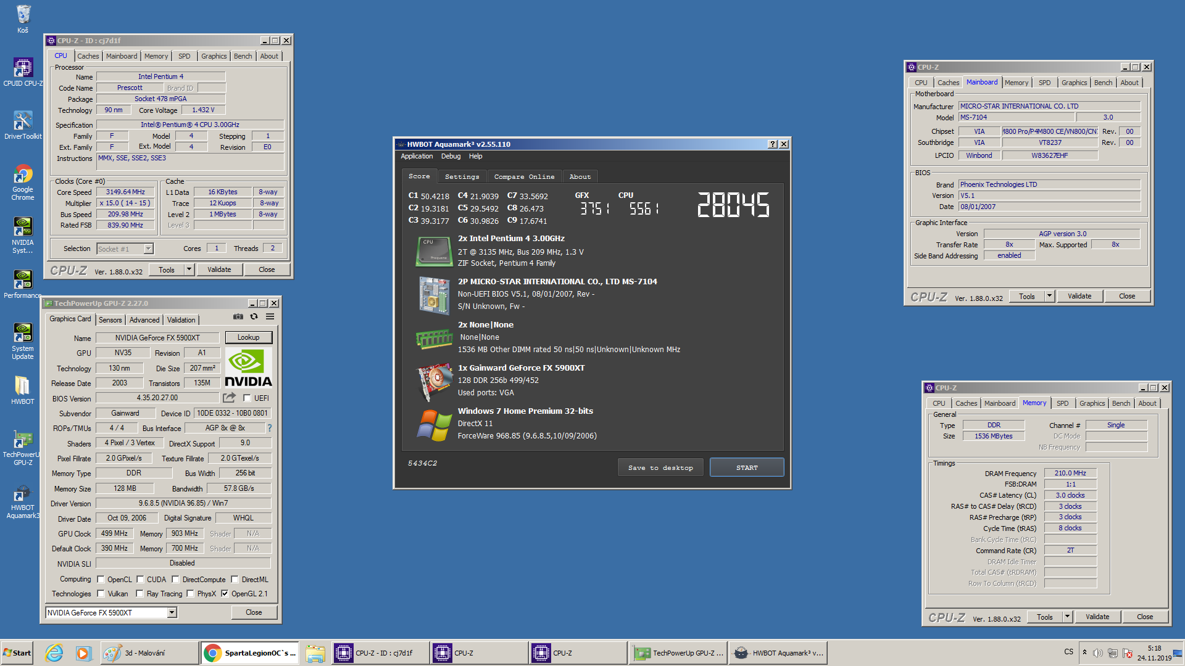1185x666 pixels.
Task: Click the CPU icon in Aquamark score panel
Action: [x=433, y=251]
